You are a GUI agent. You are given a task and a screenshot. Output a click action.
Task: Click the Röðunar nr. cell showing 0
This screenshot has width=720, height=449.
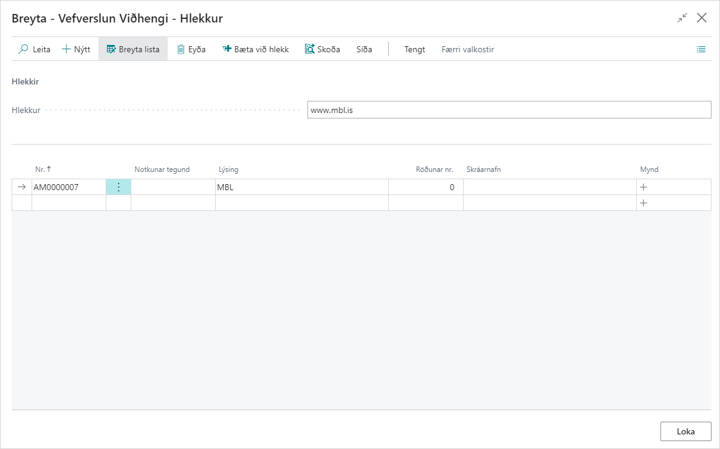click(425, 187)
